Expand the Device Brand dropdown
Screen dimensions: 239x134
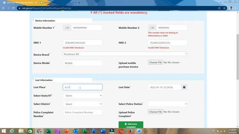[x=125, y=54]
